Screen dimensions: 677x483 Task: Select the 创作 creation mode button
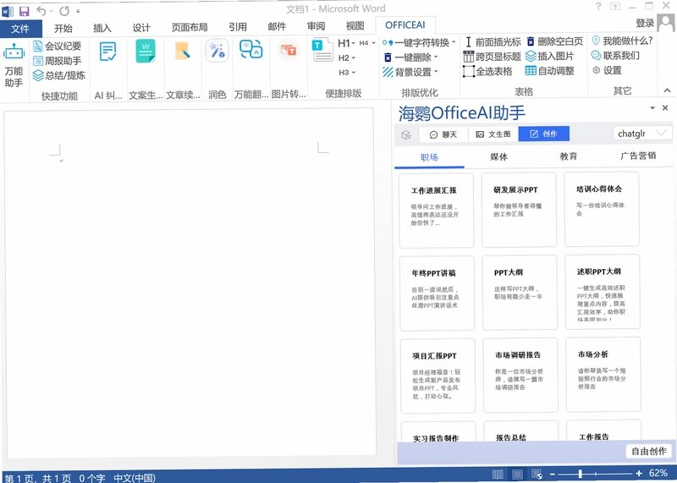point(543,134)
